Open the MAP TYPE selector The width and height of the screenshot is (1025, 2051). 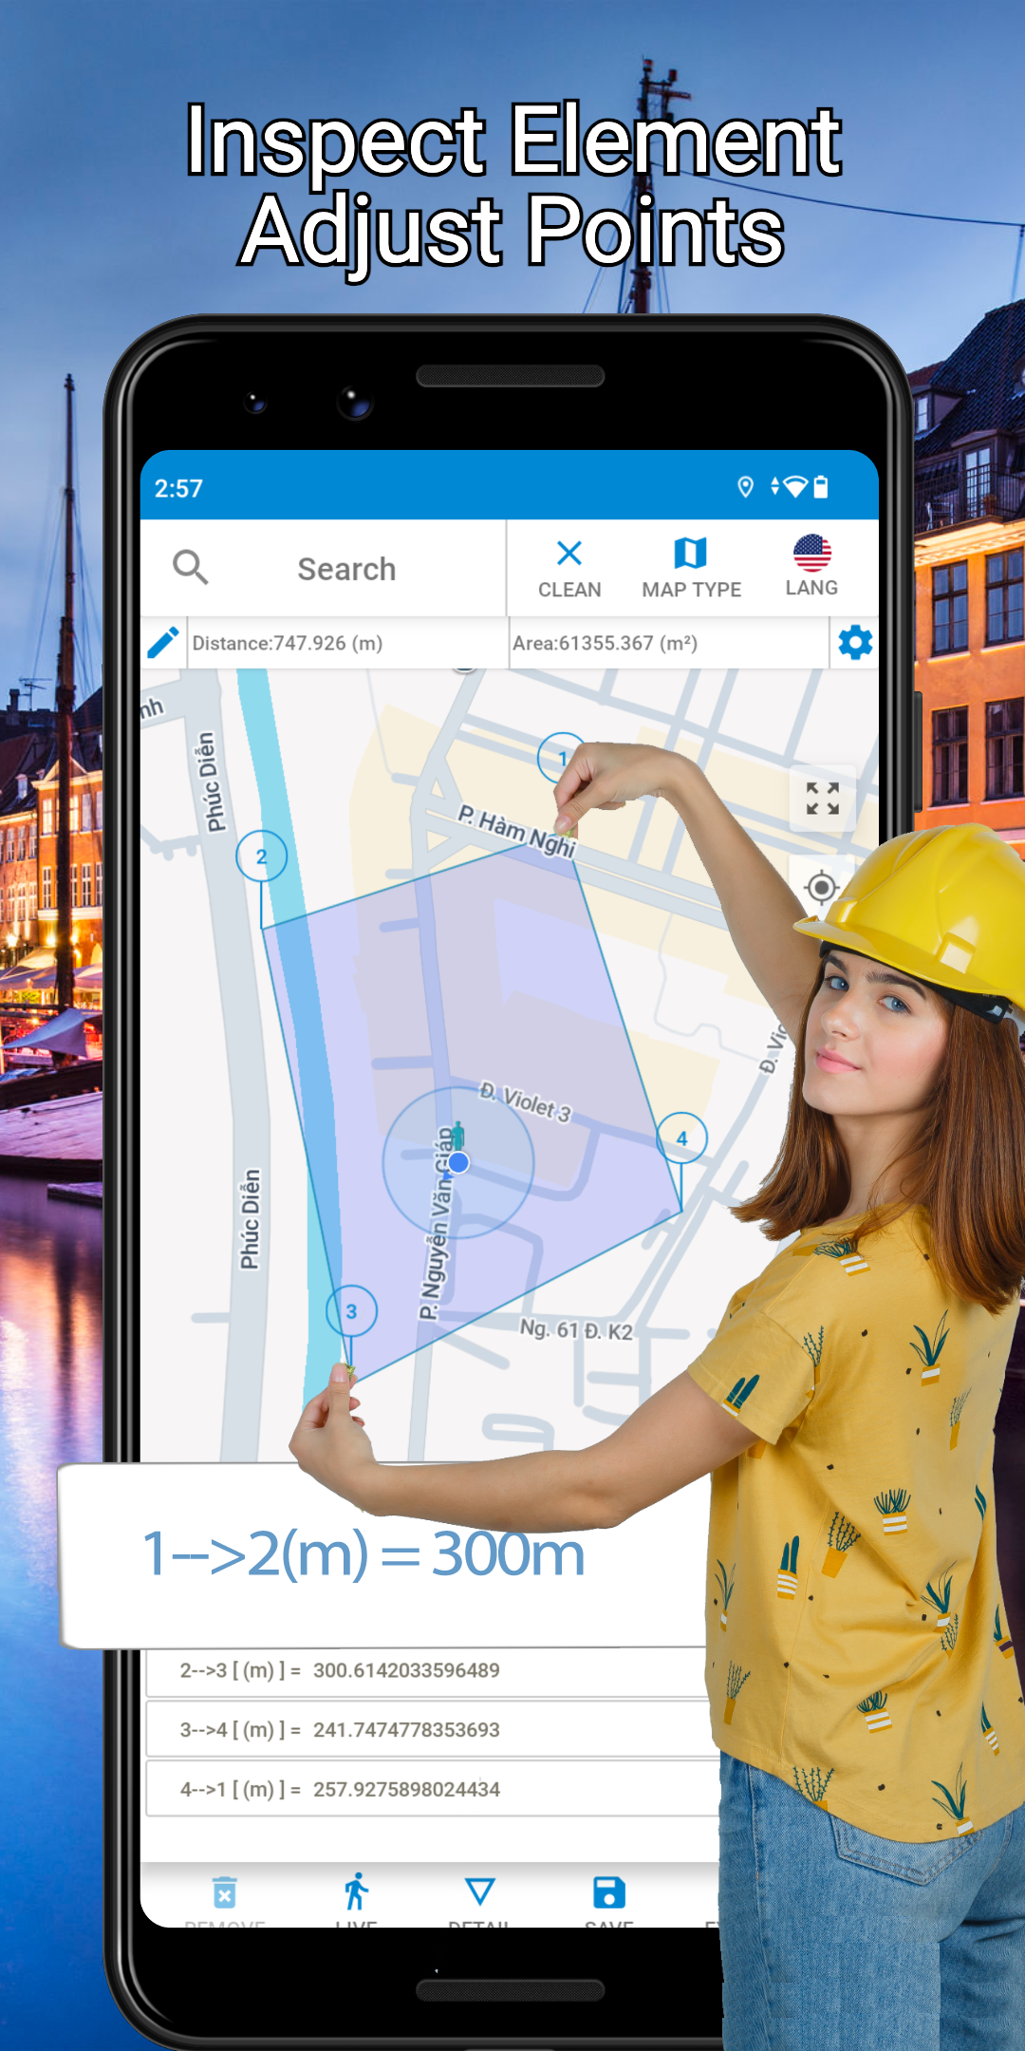click(691, 568)
